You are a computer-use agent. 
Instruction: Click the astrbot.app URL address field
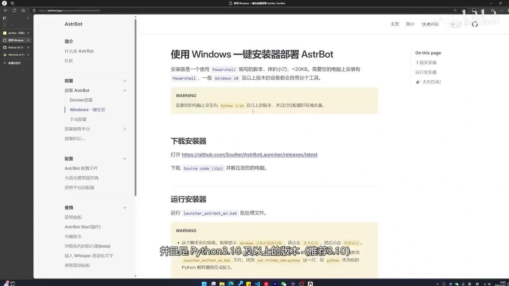pyautogui.click(x=69, y=10)
